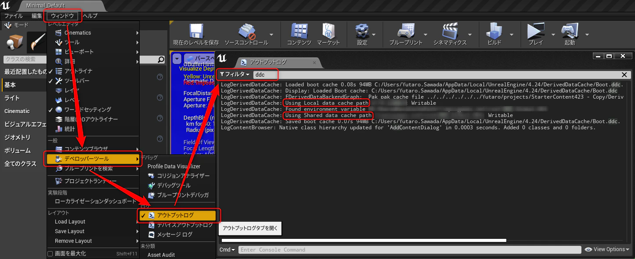Click the シネマティクス clapperboard toolbar icon

tap(450, 31)
